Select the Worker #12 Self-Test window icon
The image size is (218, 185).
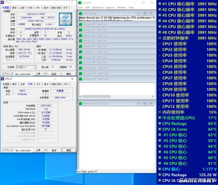[x=80, y=79]
